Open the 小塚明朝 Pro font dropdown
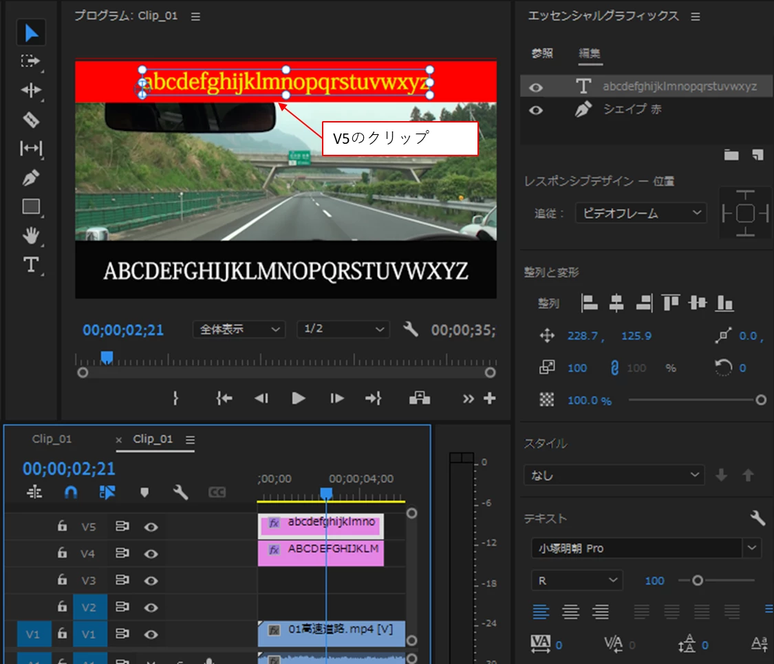The height and width of the screenshot is (664, 774). pyautogui.click(x=646, y=548)
